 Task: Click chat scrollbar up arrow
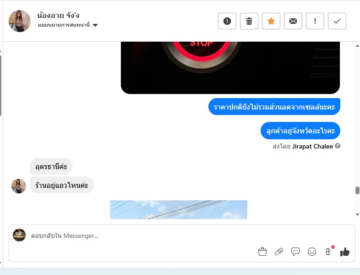point(357,46)
